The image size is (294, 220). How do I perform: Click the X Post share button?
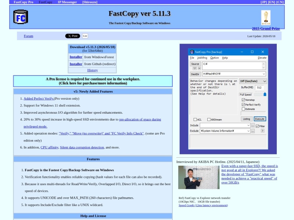pyautogui.click(x=72, y=36)
